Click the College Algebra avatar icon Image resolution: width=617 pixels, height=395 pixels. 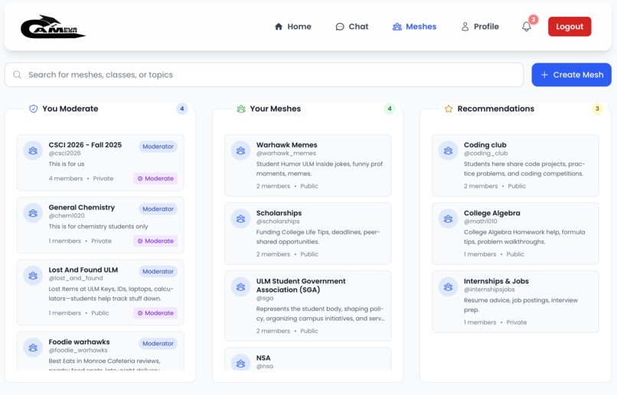click(448, 219)
